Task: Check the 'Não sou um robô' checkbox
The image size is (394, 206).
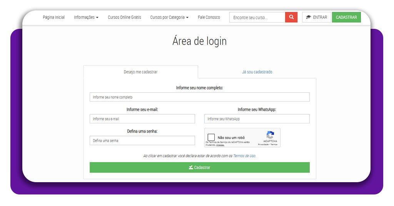Action: (x=211, y=137)
